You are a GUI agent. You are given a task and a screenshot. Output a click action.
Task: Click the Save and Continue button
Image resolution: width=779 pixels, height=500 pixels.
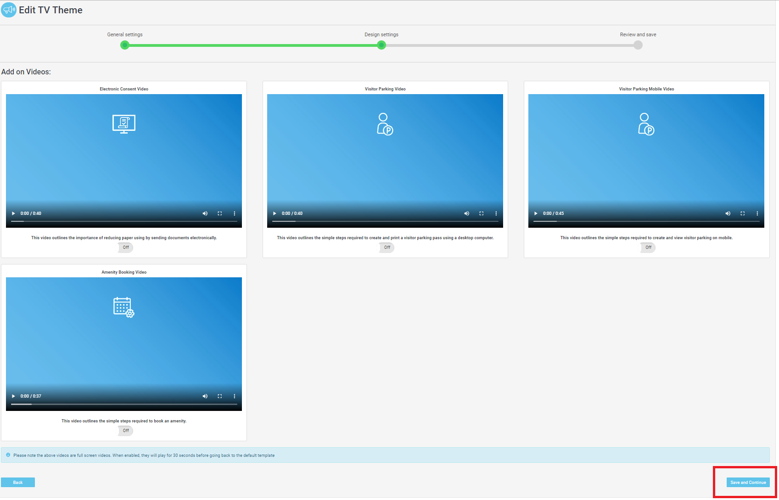coord(748,483)
